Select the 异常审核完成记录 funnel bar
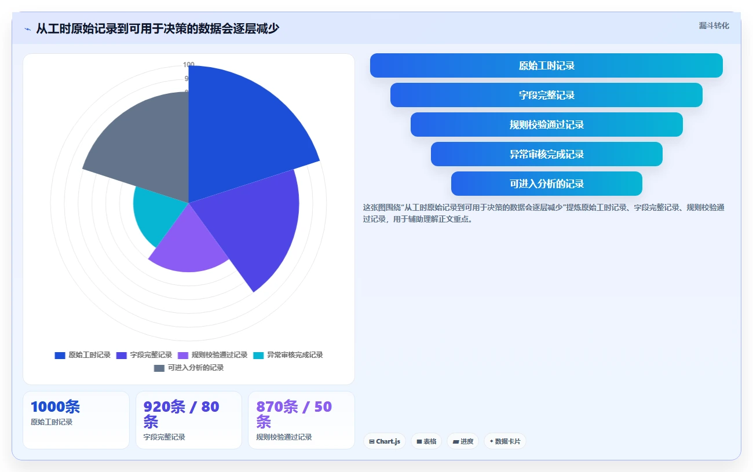Screen dimensions: 753x472 pyautogui.click(x=546, y=154)
